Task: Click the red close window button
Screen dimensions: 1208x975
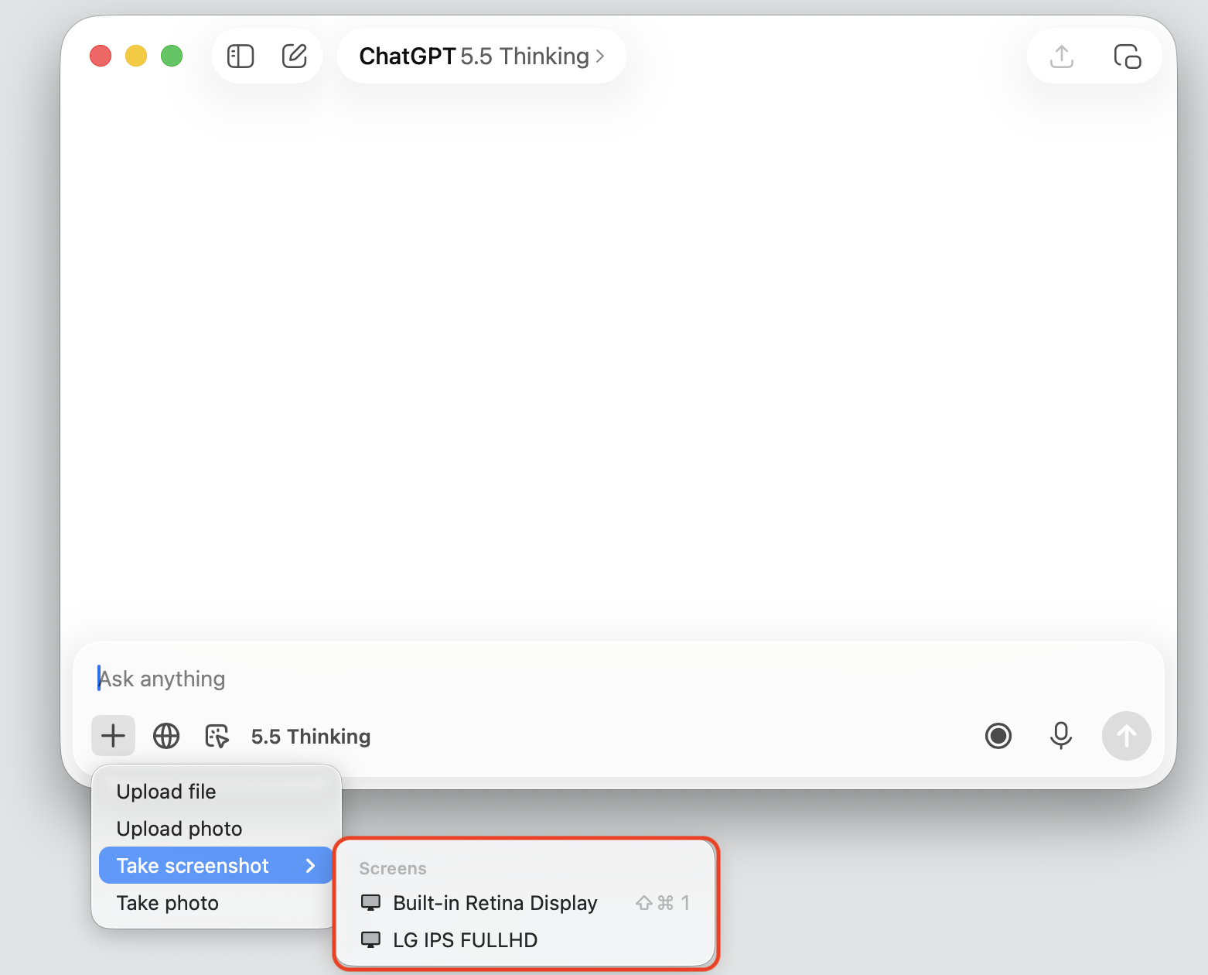Action: click(x=101, y=56)
